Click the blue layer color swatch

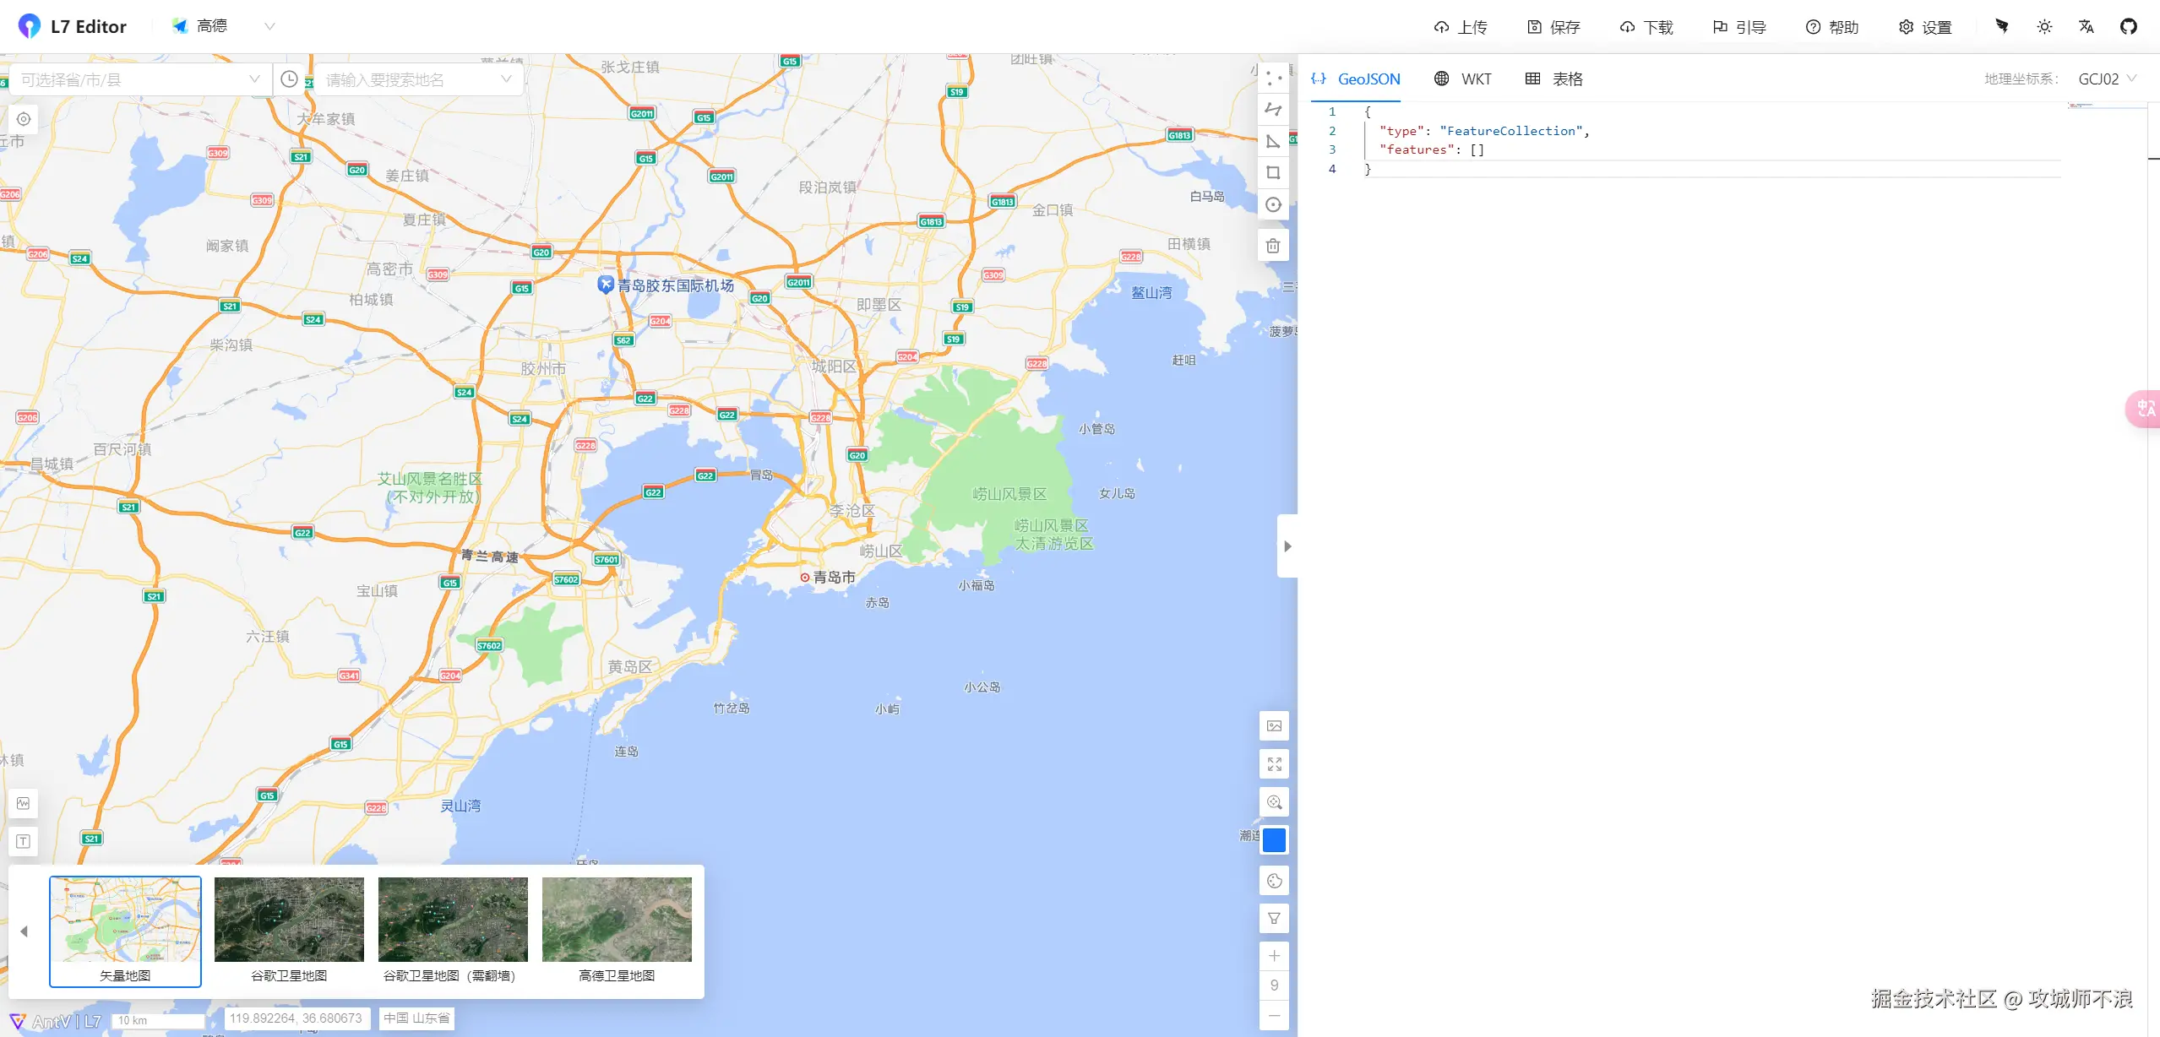click(1274, 840)
